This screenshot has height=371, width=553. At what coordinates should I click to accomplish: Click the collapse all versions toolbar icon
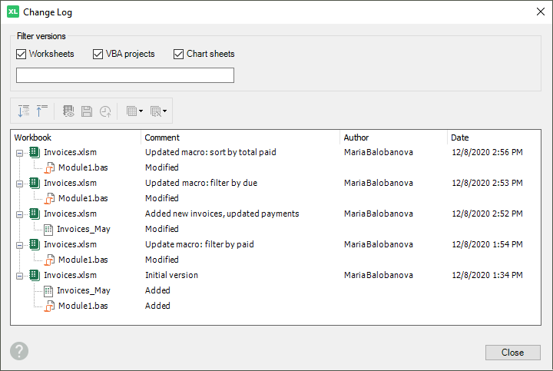coord(41,111)
